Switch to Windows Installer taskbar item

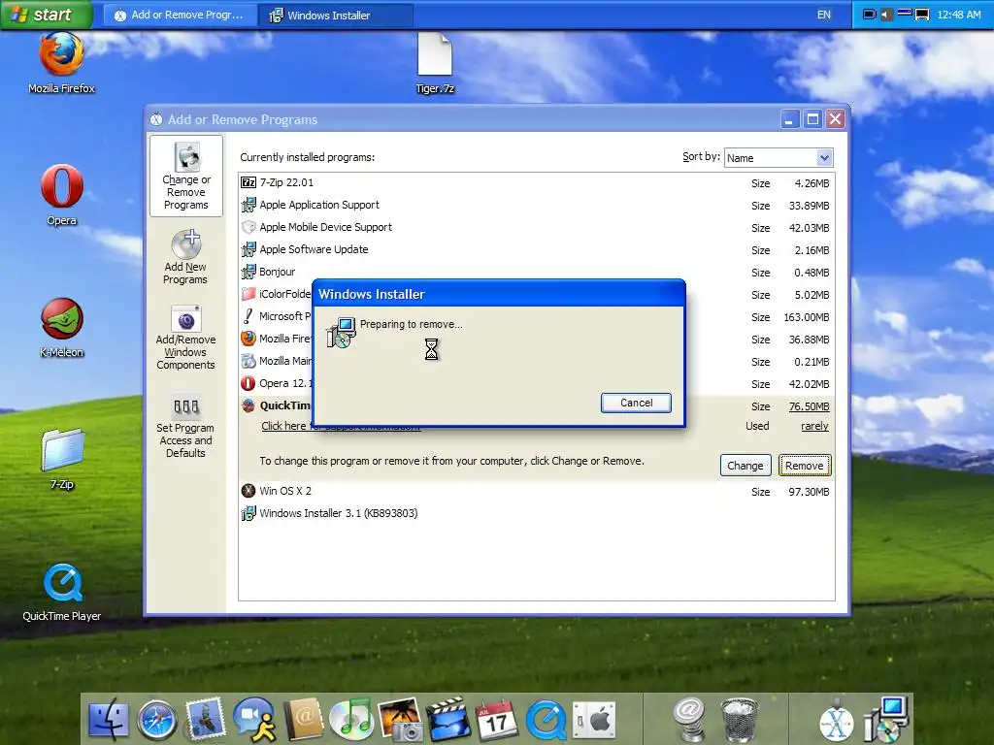[x=337, y=16]
